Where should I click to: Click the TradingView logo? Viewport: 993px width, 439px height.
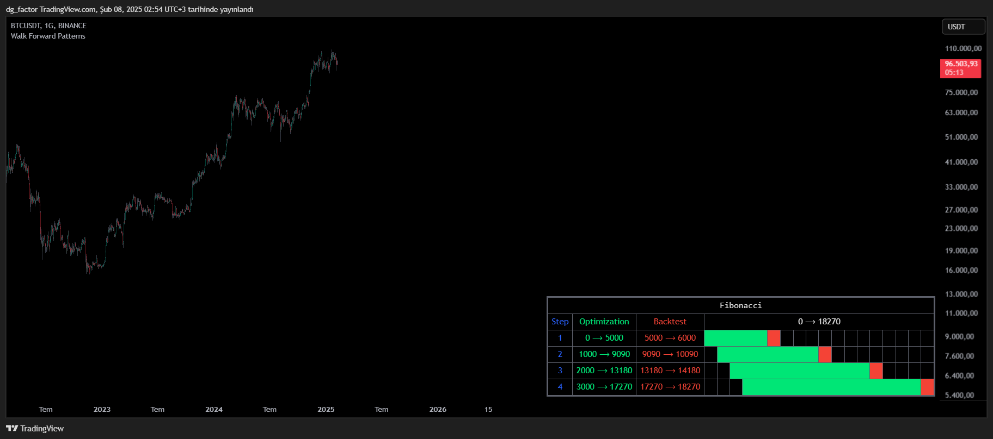(x=35, y=429)
